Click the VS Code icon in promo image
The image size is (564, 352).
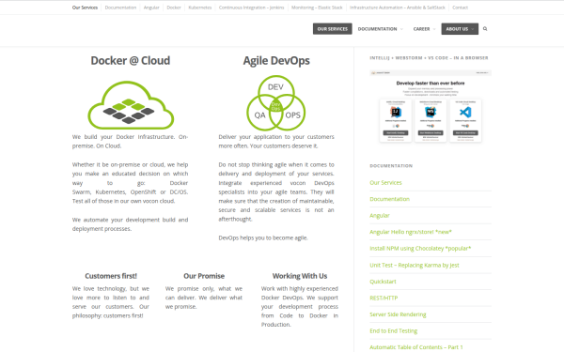tap(465, 113)
